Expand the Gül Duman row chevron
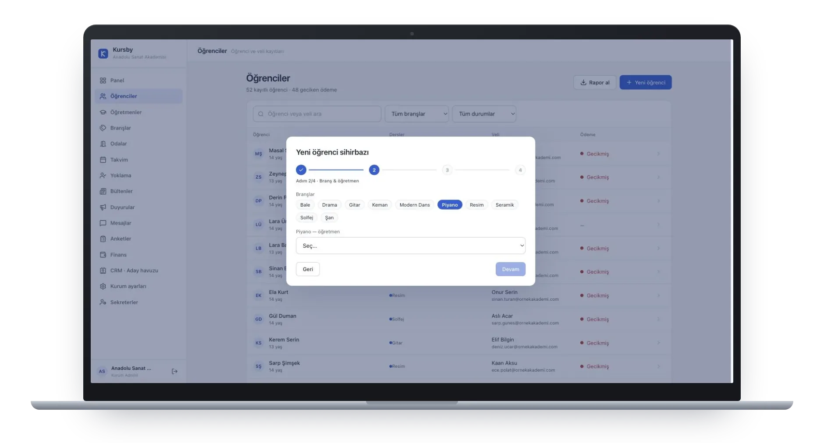Screen dimensions: 824x443 tap(658, 320)
